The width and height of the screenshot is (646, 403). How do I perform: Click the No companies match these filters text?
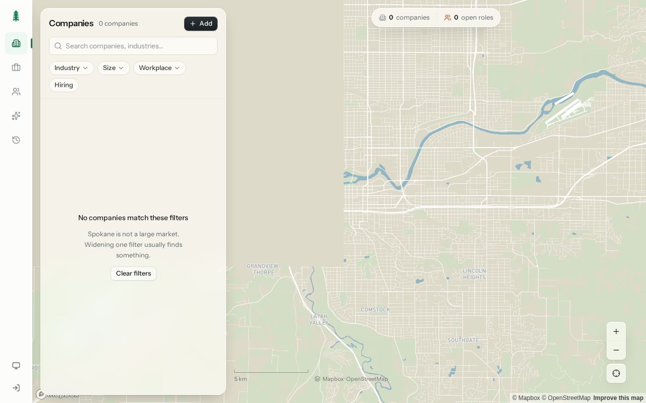coord(133,218)
